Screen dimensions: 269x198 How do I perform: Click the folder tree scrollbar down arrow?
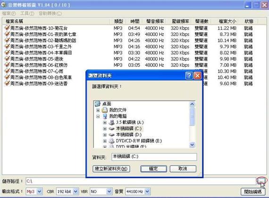click(192, 145)
